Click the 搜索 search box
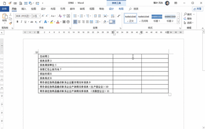The height and width of the screenshot is (129, 205). (x=134, y=9)
